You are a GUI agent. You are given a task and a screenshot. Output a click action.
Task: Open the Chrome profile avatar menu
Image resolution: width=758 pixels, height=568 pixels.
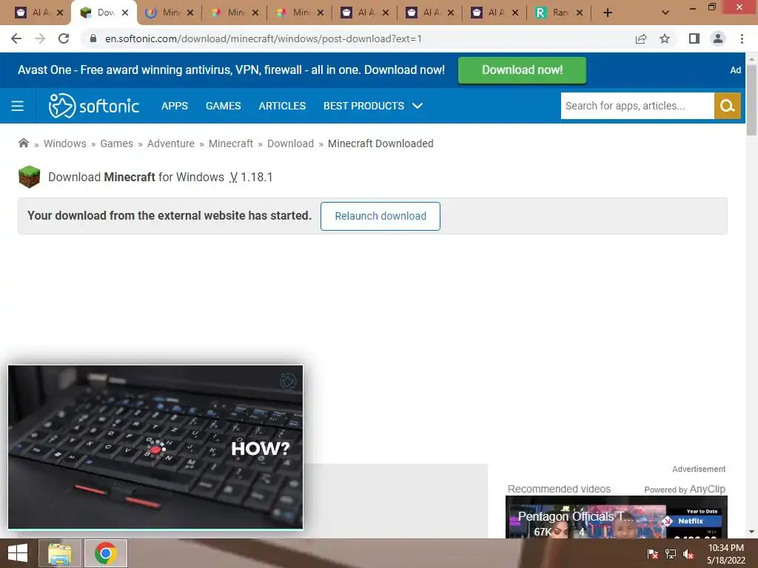718,38
